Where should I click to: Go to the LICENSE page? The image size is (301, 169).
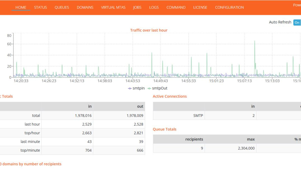pyautogui.click(x=200, y=8)
